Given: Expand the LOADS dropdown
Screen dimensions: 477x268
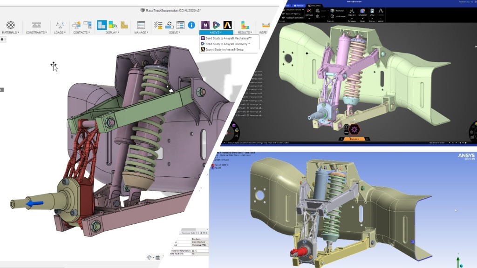Looking at the screenshot, I should pos(60,32).
